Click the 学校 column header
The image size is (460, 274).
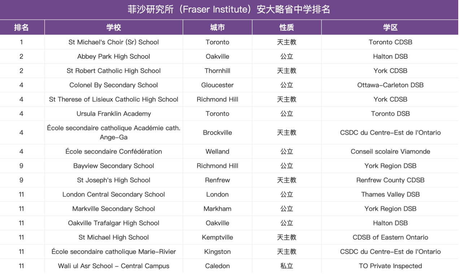(x=114, y=27)
